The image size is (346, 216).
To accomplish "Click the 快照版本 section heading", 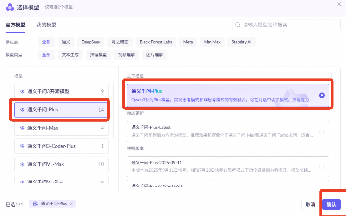I will (135, 148).
